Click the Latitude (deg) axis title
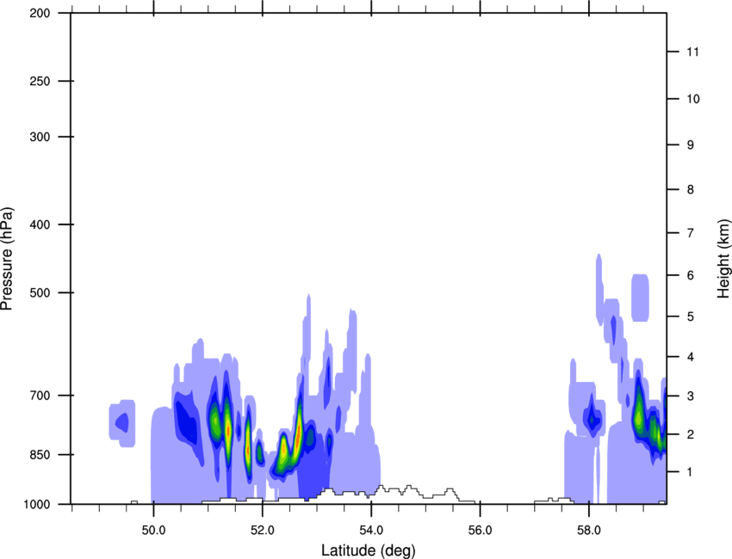 [x=368, y=550]
